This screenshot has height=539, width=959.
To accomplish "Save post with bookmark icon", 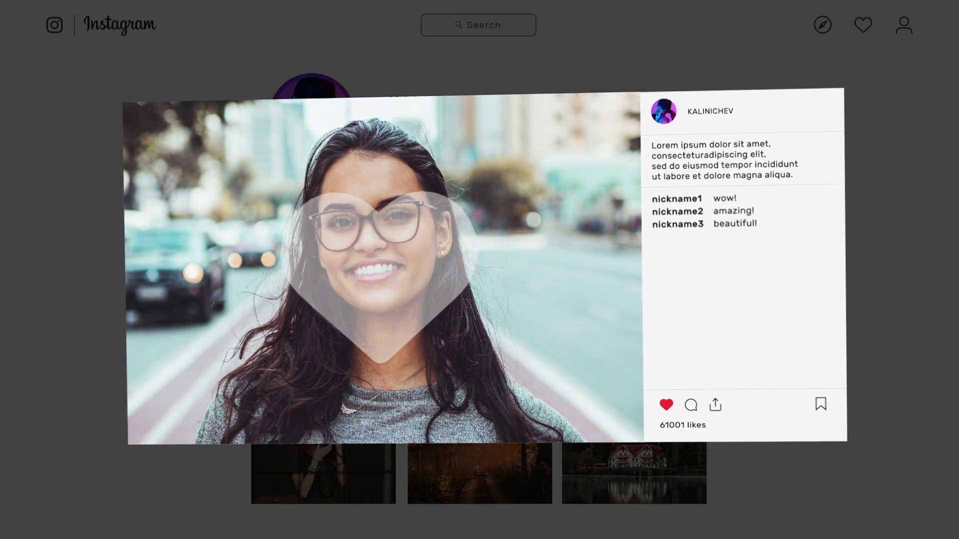I will tap(821, 404).
